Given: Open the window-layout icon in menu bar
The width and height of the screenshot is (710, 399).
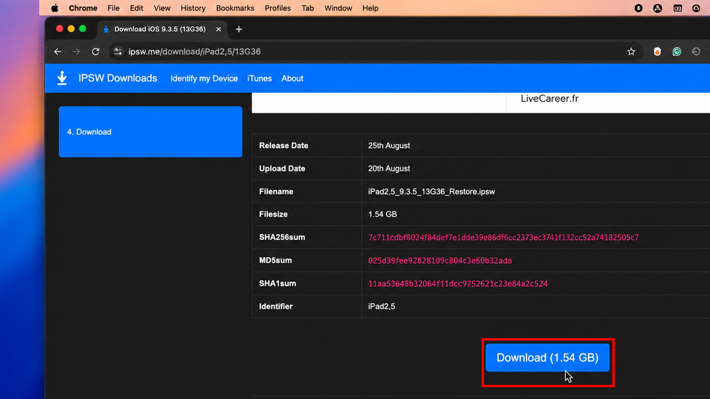Looking at the screenshot, I should click(678, 8).
